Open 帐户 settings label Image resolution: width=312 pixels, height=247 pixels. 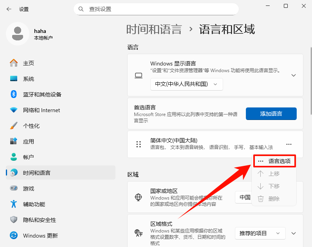point(29,157)
